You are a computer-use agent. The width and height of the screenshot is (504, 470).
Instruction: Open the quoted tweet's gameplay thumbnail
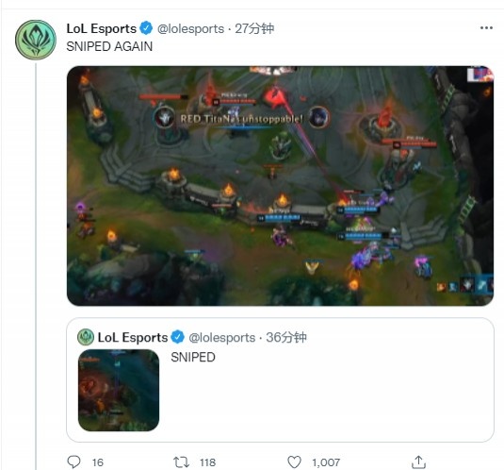[x=119, y=390]
